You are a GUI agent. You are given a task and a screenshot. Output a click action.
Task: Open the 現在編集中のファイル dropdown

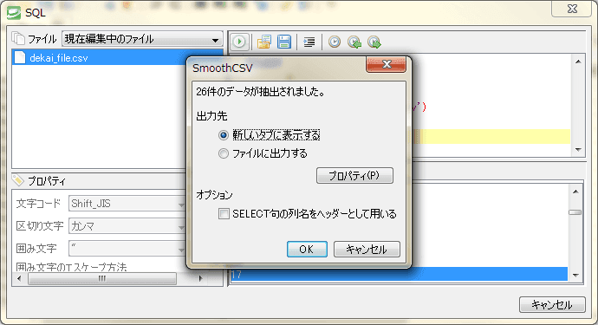click(x=142, y=39)
